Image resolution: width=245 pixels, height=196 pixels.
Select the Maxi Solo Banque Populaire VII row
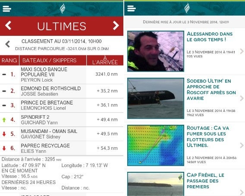(62, 75)
